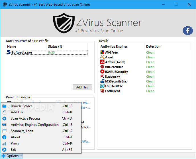The height and width of the screenshot is (159, 196).
Task: Select the MSSecurityEss. engine name
Action: [x=116, y=81]
